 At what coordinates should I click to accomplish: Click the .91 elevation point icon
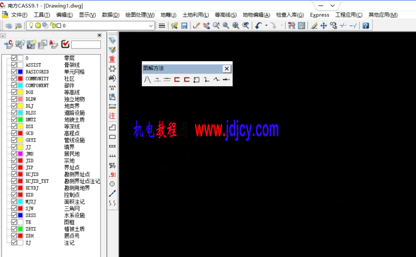[x=112, y=175]
